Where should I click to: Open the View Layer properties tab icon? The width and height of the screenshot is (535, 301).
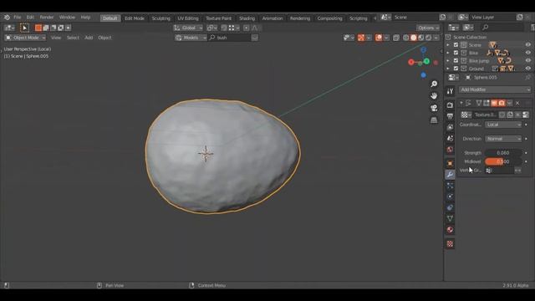pos(450,127)
